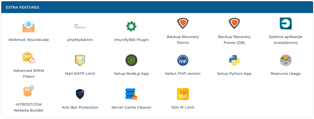Click the yellow SSH IP Limit icon
This screenshot has width=314, height=119.
(x=183, y=94)
